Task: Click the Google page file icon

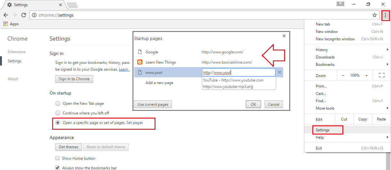Action: tap(140, 52)
